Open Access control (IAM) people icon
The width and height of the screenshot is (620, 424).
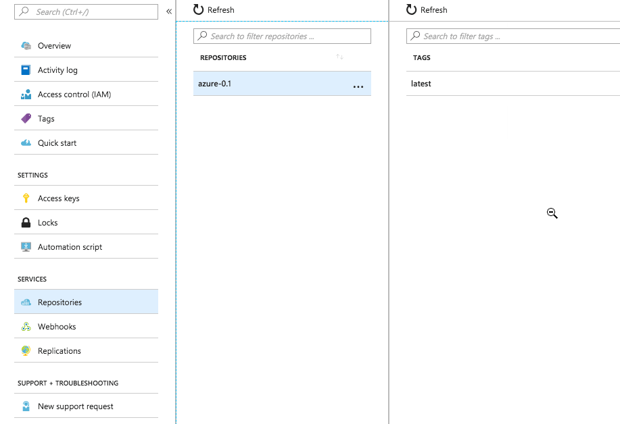(26, 95)
